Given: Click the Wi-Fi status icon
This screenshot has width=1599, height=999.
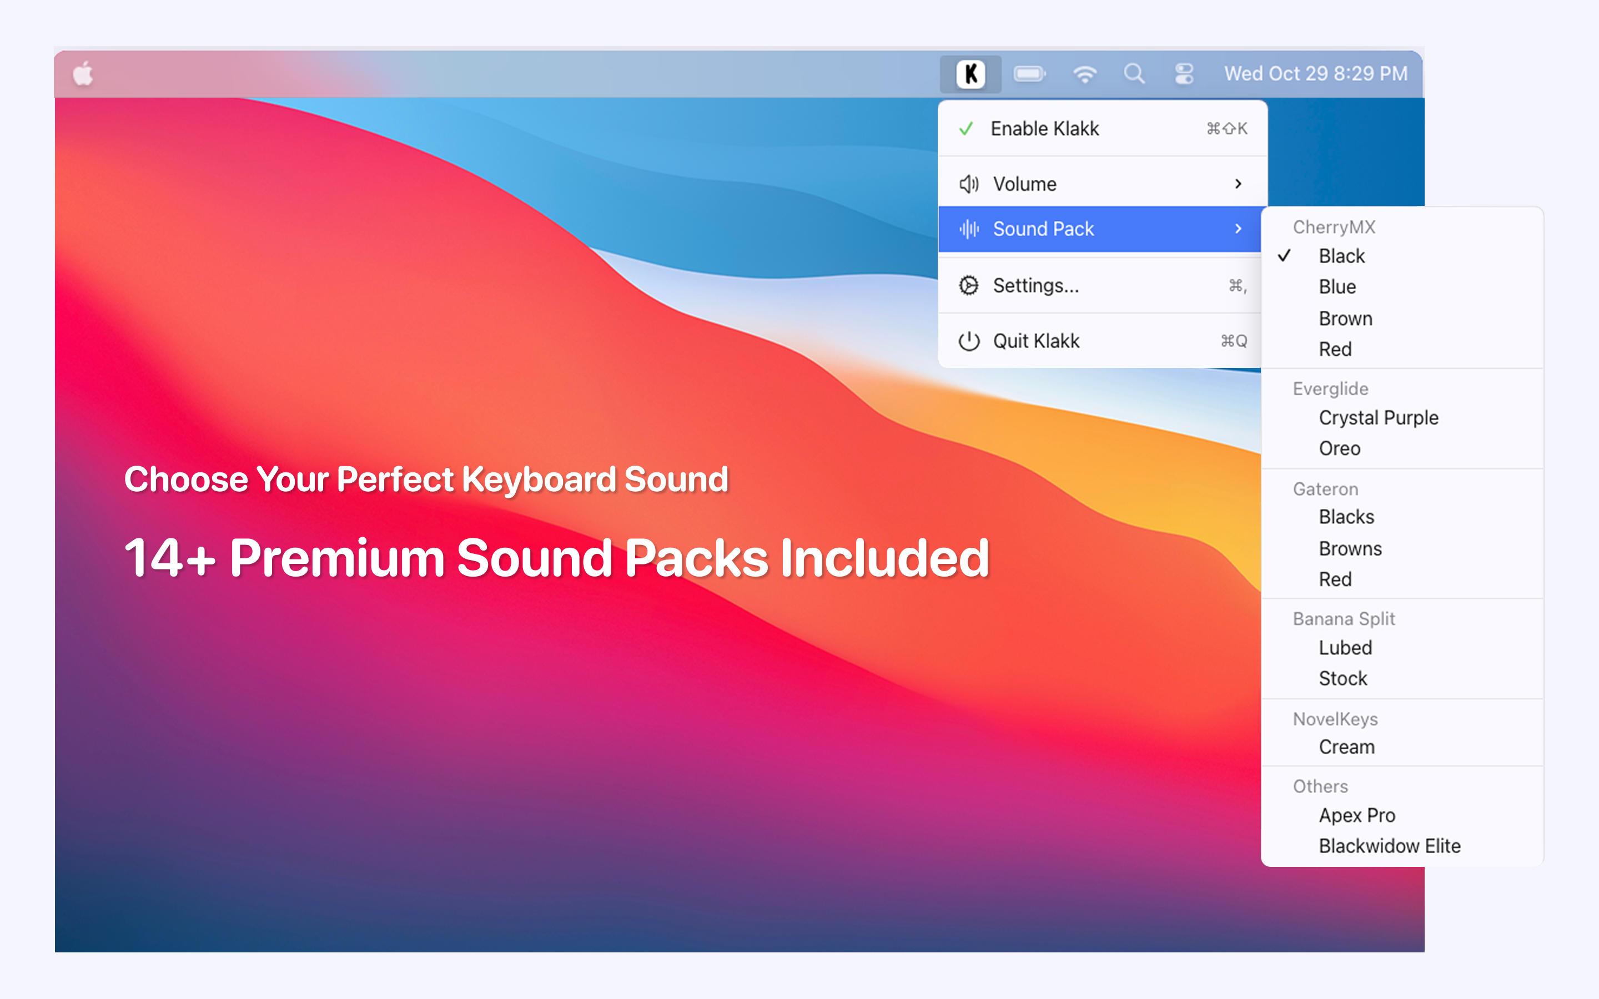Looking at the screenshot, I should (x=1085, y=73).
